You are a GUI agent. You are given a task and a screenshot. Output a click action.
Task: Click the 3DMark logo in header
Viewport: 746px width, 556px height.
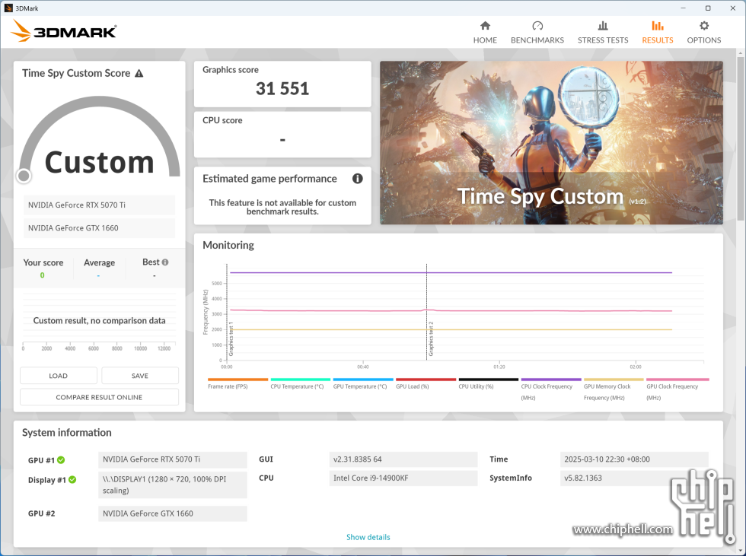pos(63,31)
